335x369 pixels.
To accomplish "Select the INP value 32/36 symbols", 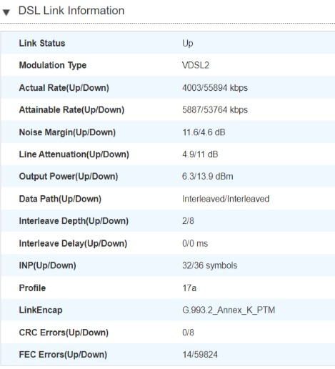I will coord(209,265).
